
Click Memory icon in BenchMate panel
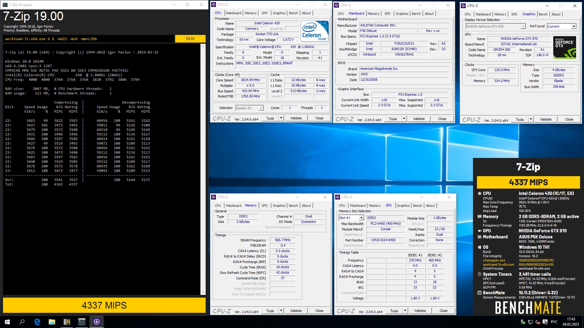click(480, 217)
